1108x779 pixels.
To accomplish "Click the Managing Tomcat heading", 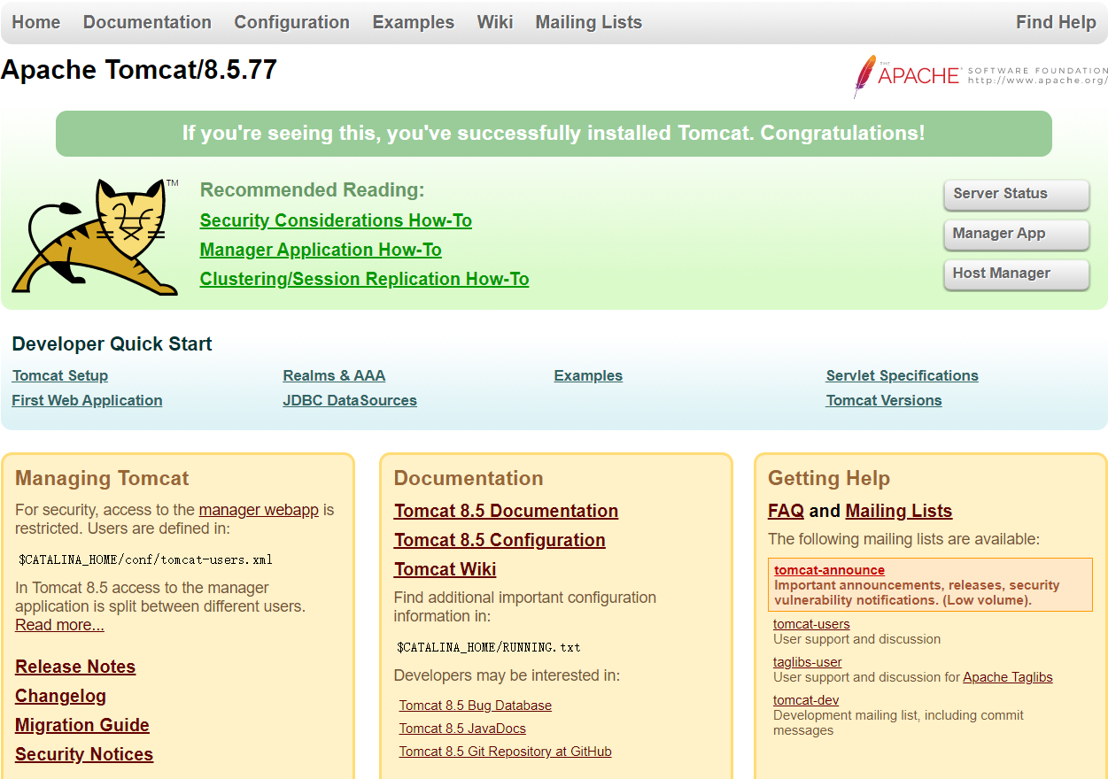I will click(x=102, y=479).
